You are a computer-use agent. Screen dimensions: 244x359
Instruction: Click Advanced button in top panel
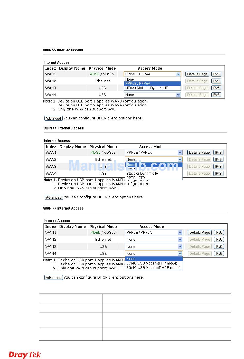pos(53,118)
